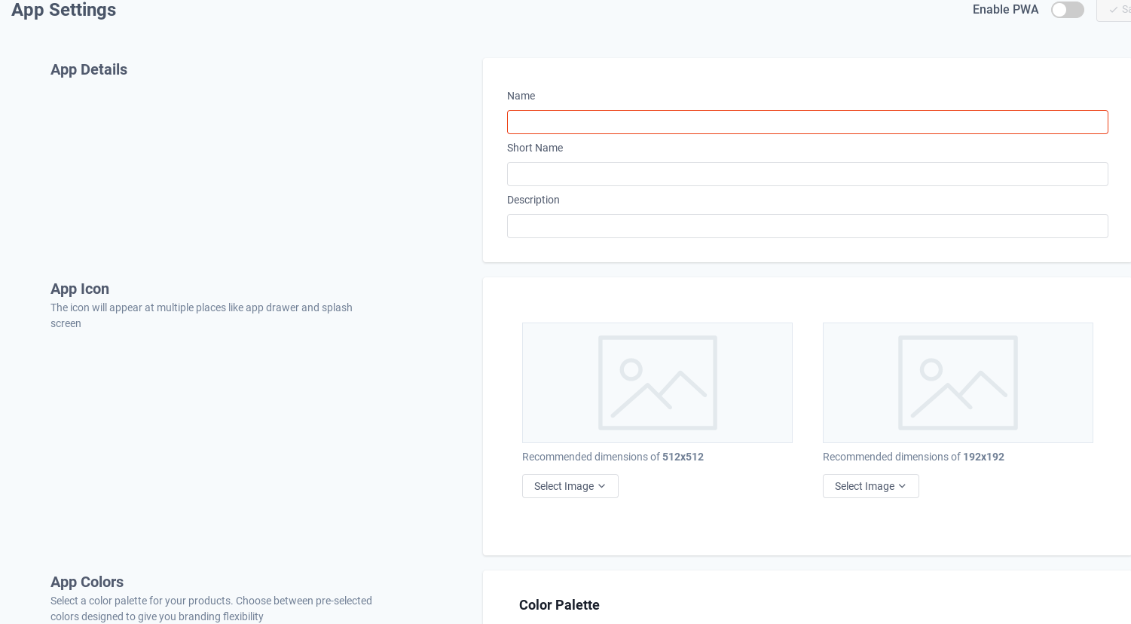Toggle the Enable PWA switch

(1067, 10)
